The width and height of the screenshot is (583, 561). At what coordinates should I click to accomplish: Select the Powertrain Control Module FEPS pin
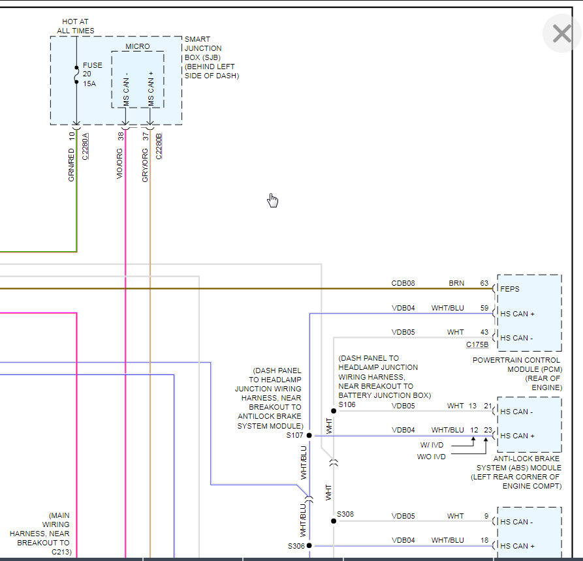pyautogui.click(x=509, y=289)
